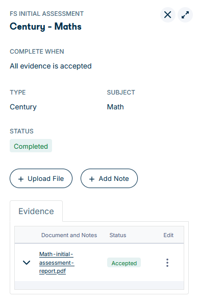Click the Accepted status badge
The height and width of the screenshot is (301, 199).
[124, 263]
